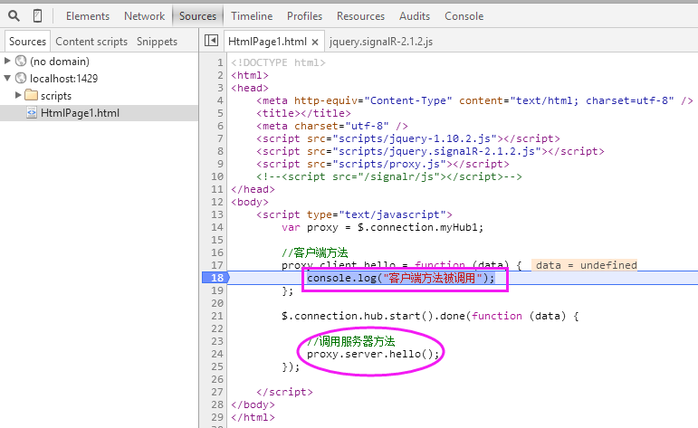Select the (no domain) entry

click(60, 61)
